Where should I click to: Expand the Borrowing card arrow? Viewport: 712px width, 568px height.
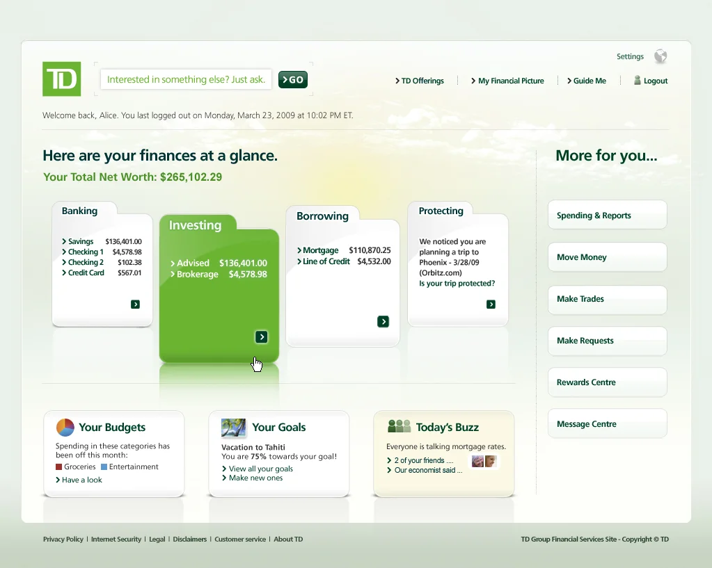click(383, 321)
